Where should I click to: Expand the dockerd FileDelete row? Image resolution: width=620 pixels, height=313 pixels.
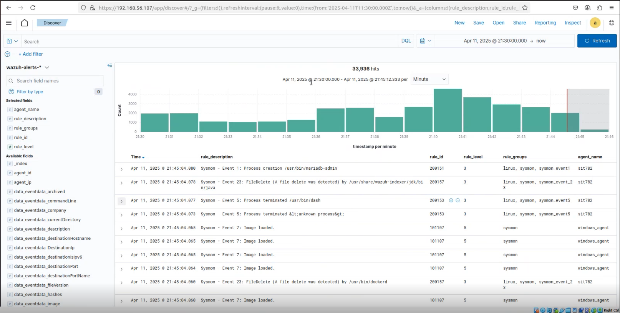(x=121, y=283)
